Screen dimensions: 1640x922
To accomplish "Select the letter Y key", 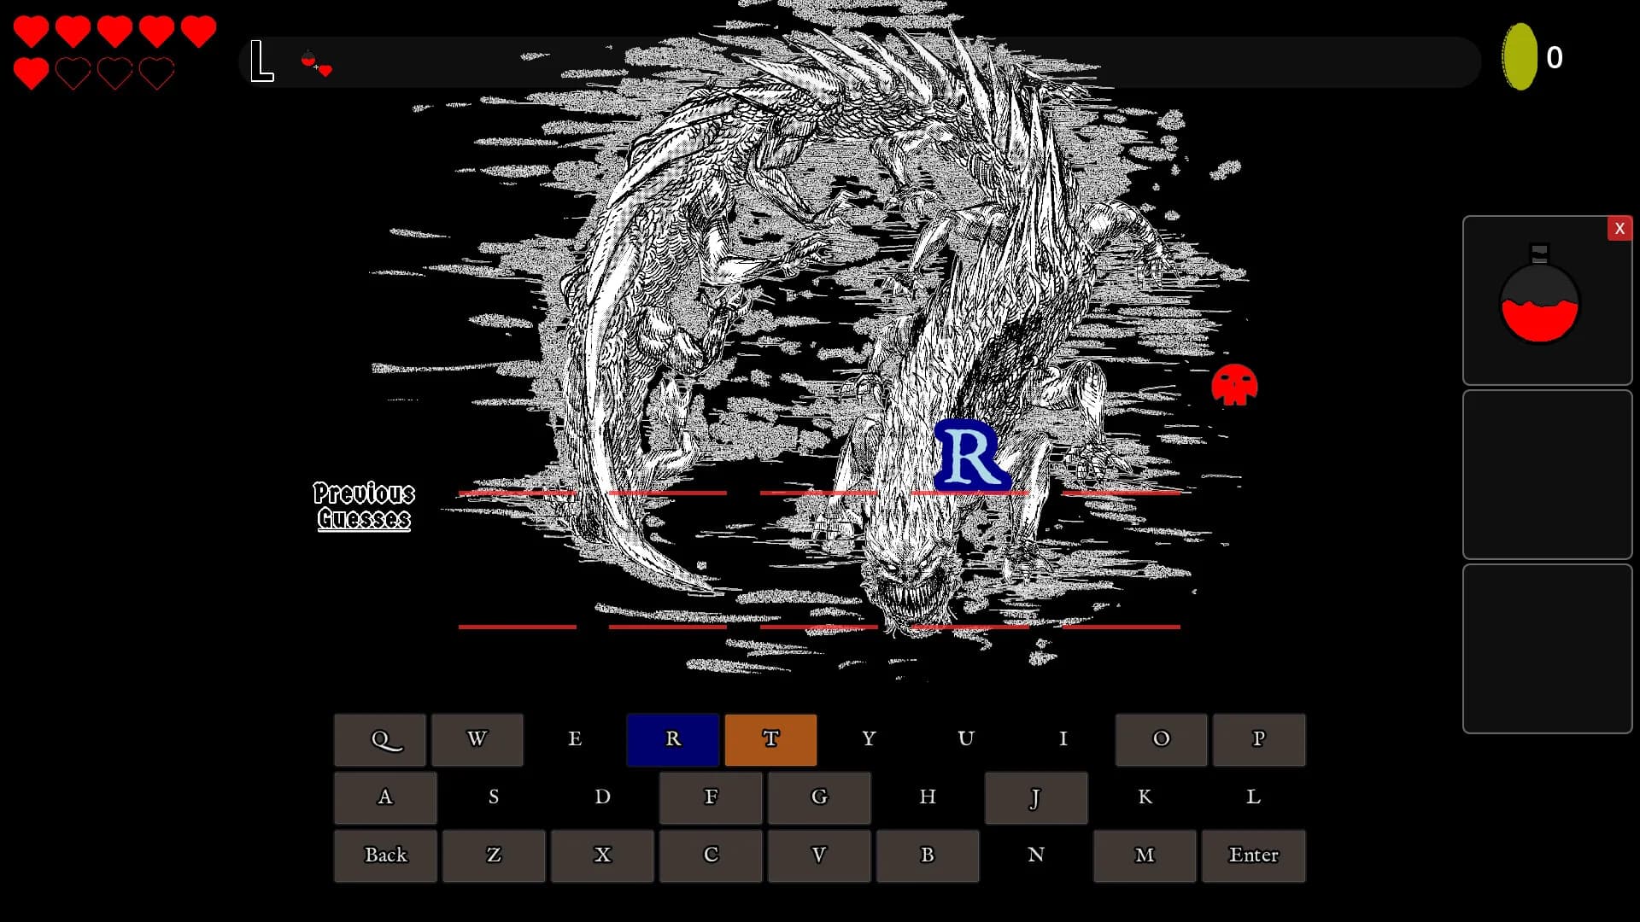I will [869, 739].
